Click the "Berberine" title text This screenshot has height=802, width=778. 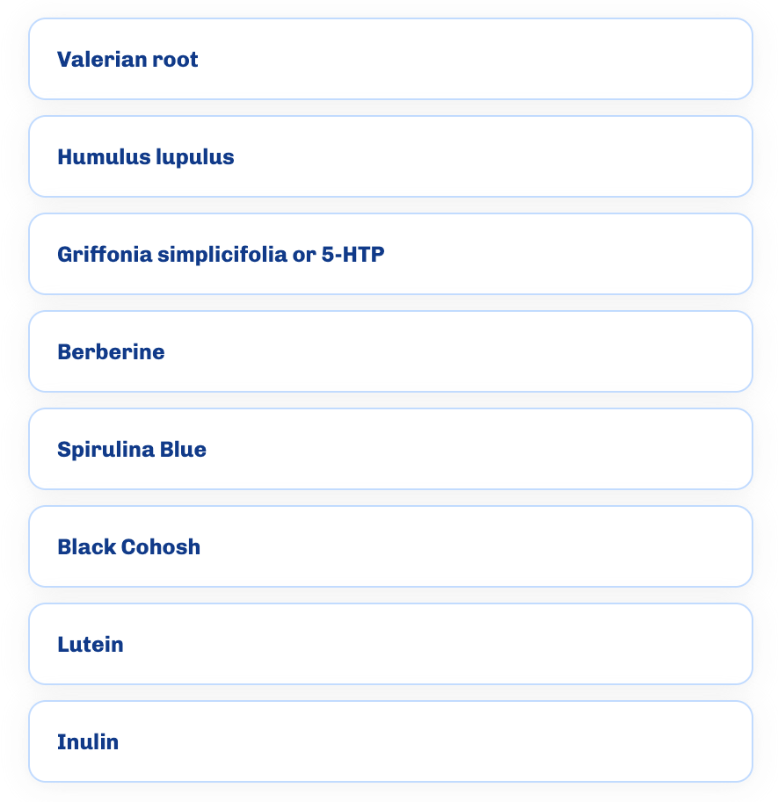tap(111, 352)
